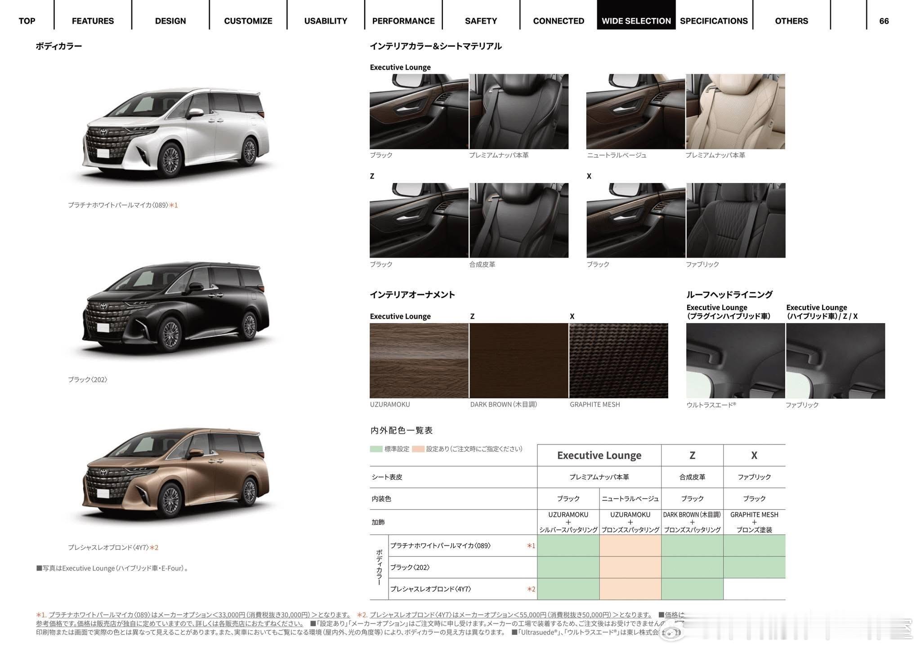This screenshot has height=651, width=921.
Task: Select the neutral beige Nappa leather seat photo
Action: click(735, 111)
